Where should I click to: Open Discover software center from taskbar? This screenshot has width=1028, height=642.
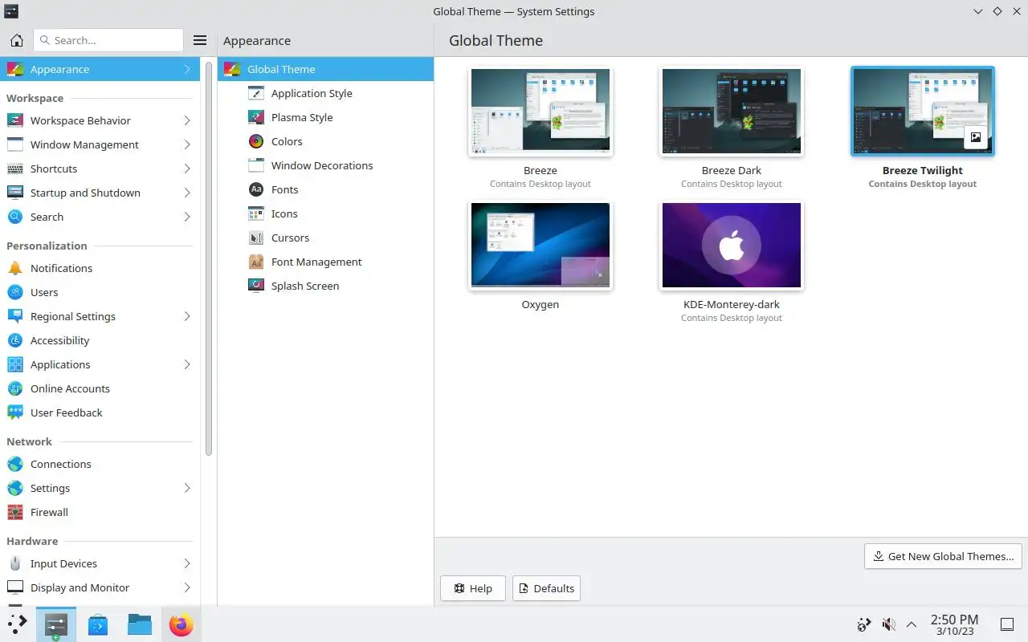point(98,624)
